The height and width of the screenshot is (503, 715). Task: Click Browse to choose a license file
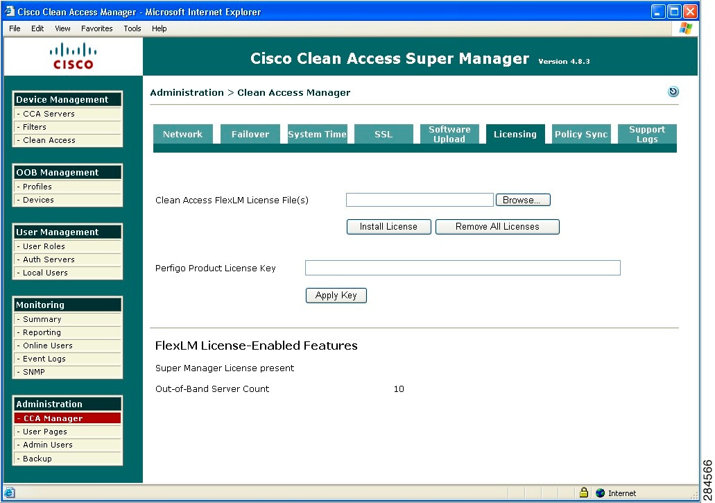click(523, 199)
